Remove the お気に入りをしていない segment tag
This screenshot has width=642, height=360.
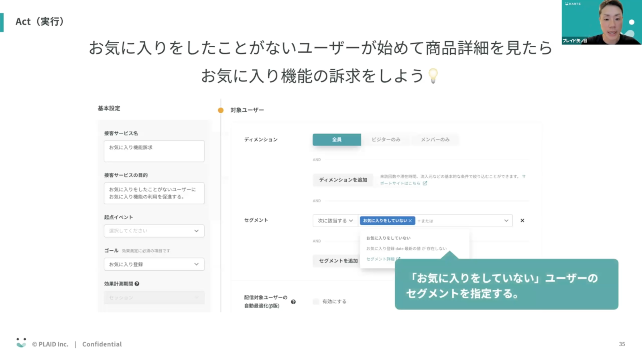(x=410, y=220)
